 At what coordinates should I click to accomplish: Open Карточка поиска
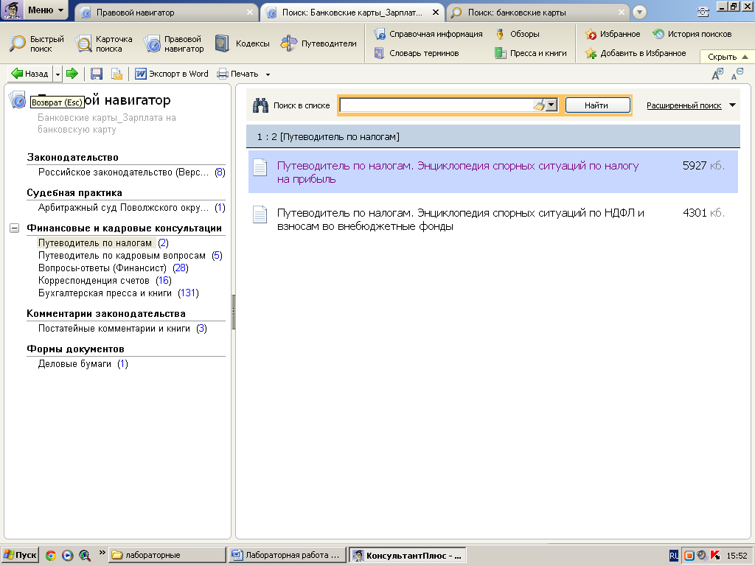pyautogui.click(x=104, y=43)
